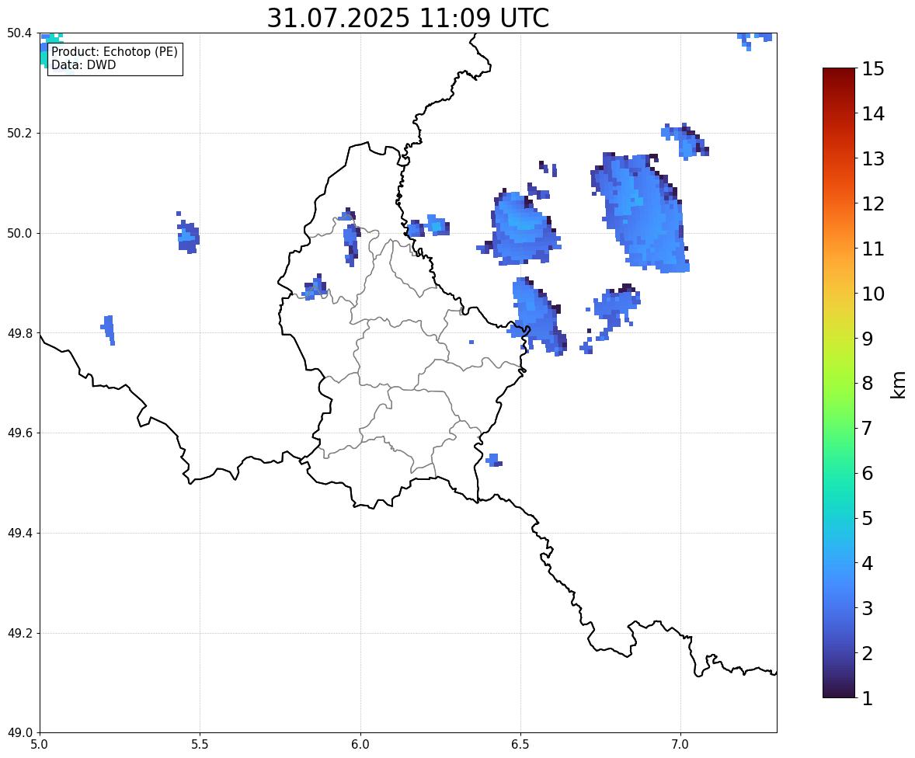
Task: Click colorbar tick label 15
Action: (x=873, y=69)
